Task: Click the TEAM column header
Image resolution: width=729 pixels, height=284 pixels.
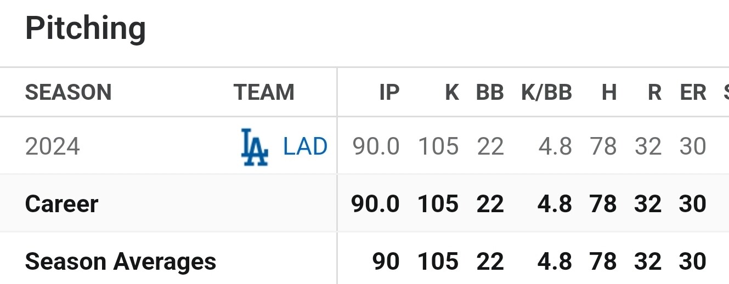Action: pos(264,92)
